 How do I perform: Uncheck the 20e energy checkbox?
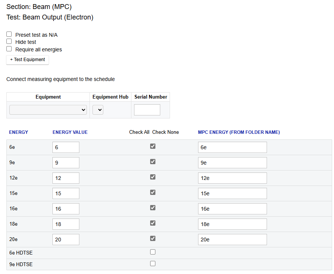153,238
